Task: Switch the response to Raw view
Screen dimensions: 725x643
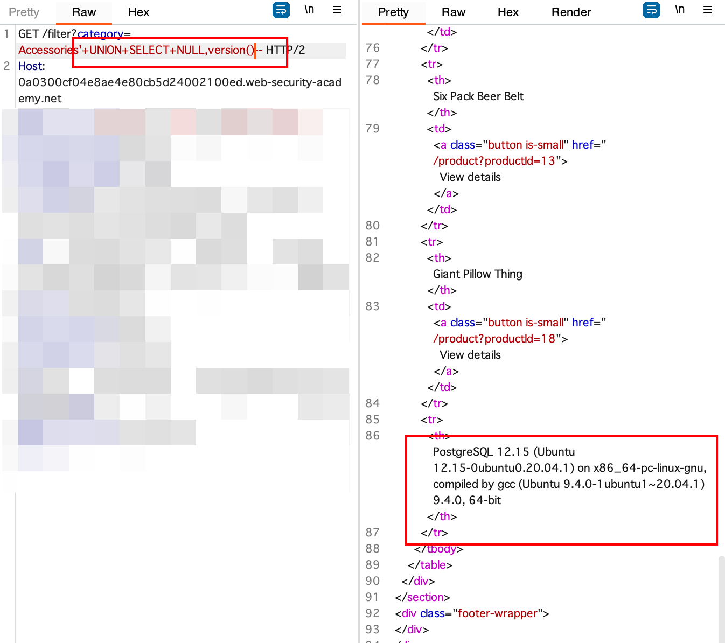Action: [454, 12]
